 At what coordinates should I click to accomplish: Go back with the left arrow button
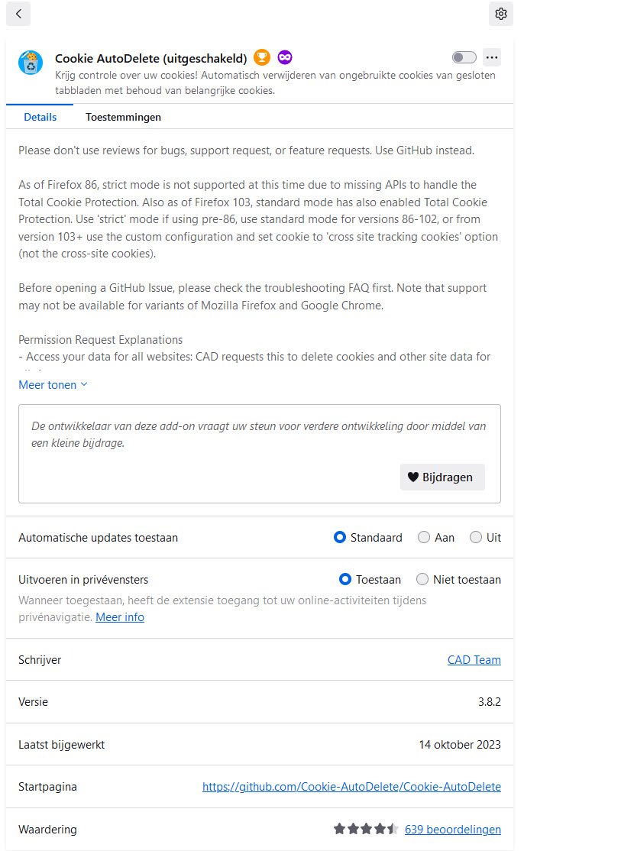pyautogui.click(x=18, y=14)
